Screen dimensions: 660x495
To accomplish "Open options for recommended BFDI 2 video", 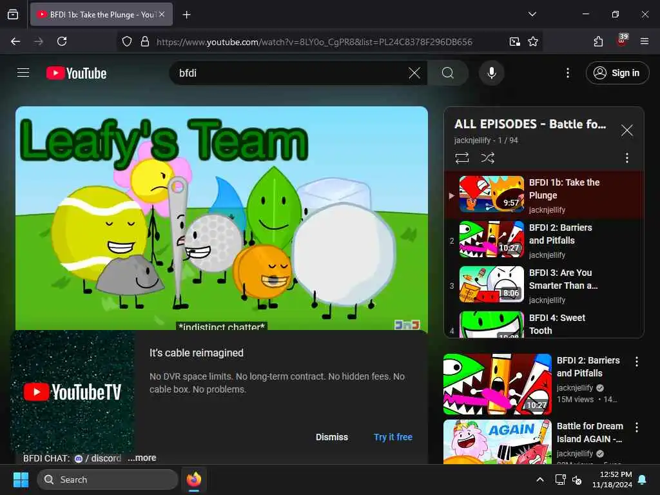I will coord(636,361).
